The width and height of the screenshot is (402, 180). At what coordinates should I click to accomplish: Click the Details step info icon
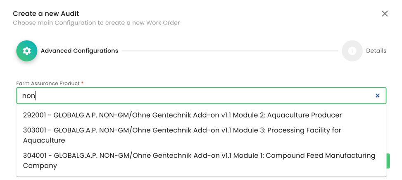[352, 51]
